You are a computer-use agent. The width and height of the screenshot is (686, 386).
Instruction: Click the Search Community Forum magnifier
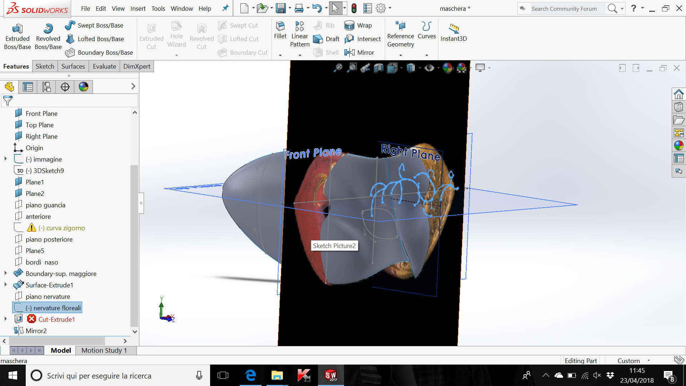(612, 8)
